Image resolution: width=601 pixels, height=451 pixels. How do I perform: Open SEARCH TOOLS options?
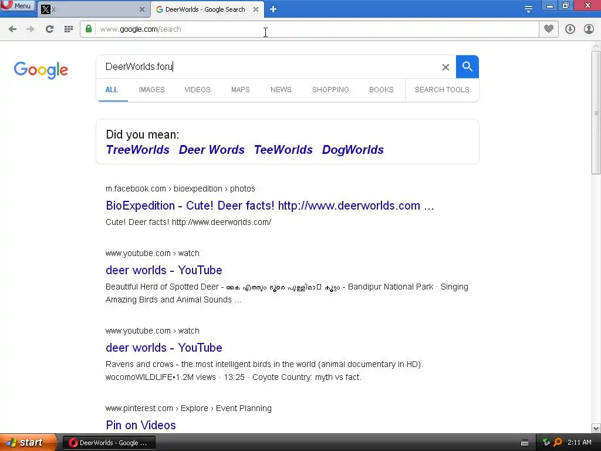(x=442, y=90)
